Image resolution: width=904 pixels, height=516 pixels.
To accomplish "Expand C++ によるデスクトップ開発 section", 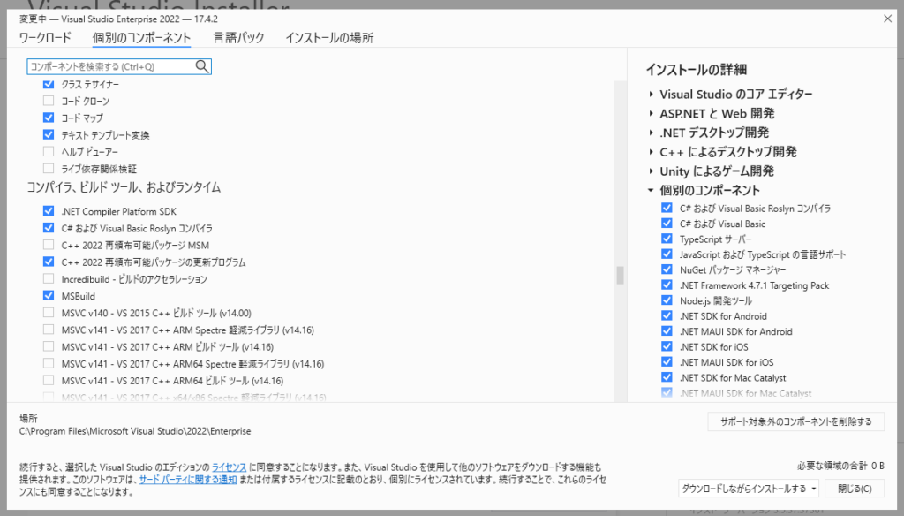I will 651,152.
